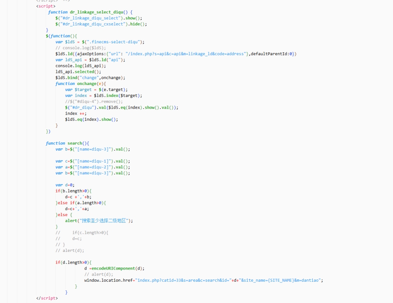Screen dimensions: 393x303
Task: Click the "change" string in bind call
Action: pyautogui.click(x=88, y=78)
